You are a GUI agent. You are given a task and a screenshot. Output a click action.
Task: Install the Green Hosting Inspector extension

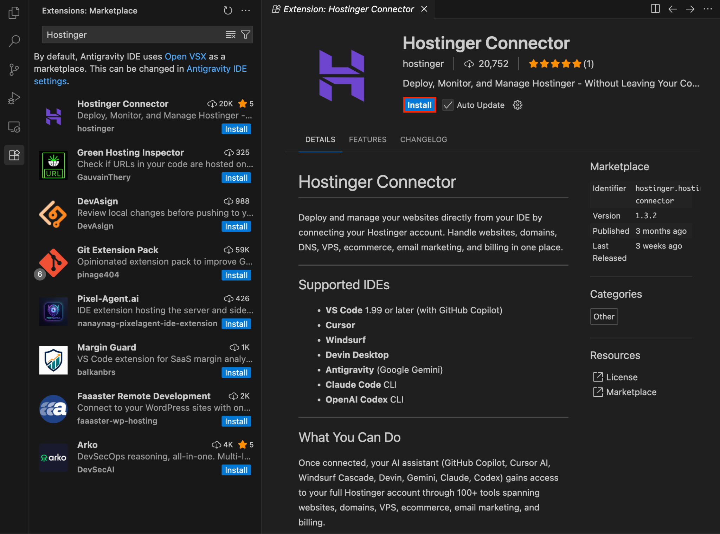click(x=236, y=178)
